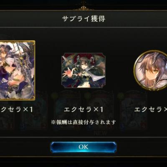Tap the dimmed NEW badge behind the dialog
Viewport: 167px width, 167px height.
(101, 133)
